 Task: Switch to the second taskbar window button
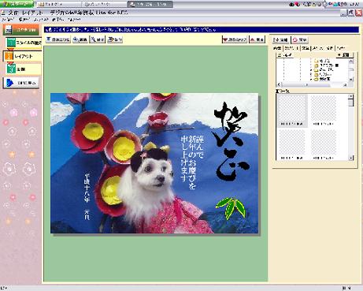(x=105, y=4)
